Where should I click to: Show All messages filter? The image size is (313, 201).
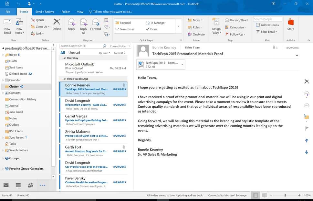click(x=63, y=53)
